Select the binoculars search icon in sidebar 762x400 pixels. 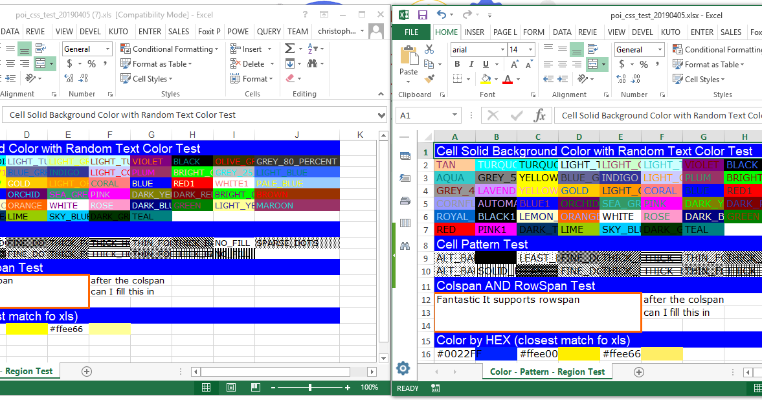[405, 246]
